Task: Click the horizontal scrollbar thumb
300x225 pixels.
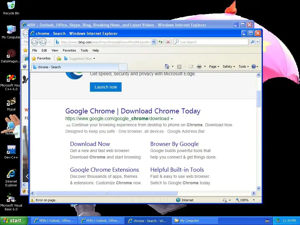Action: (x=106, y=193)
